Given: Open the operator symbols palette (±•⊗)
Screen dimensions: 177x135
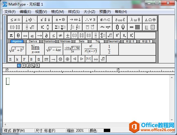Looking at the screenshot, I should pyautogui.click(x=60, y=20).
